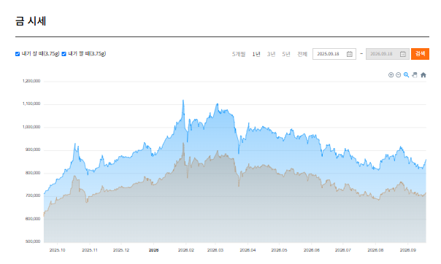Image resolution: width=441 pixels, height=264 pixels.
Task: Select the magnifier selection zoom tool
Action: (406, 74)
